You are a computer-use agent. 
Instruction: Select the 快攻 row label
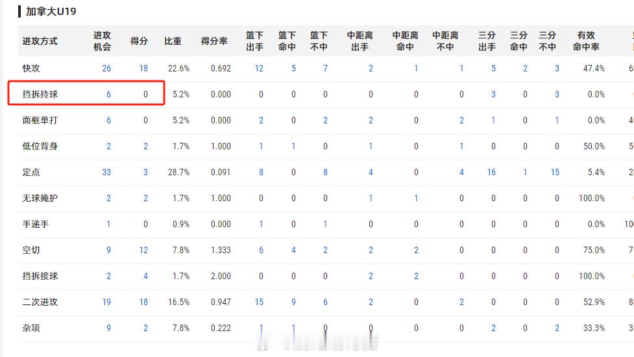pos(31,68)
